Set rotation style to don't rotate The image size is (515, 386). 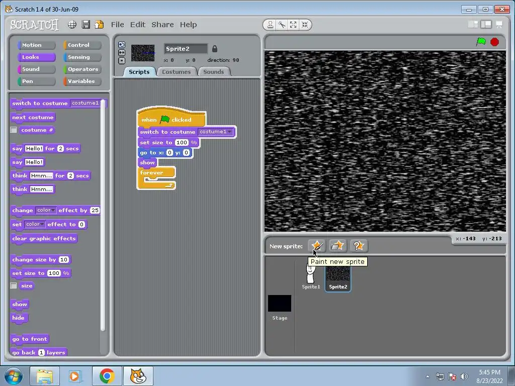[x=122, y=60]
